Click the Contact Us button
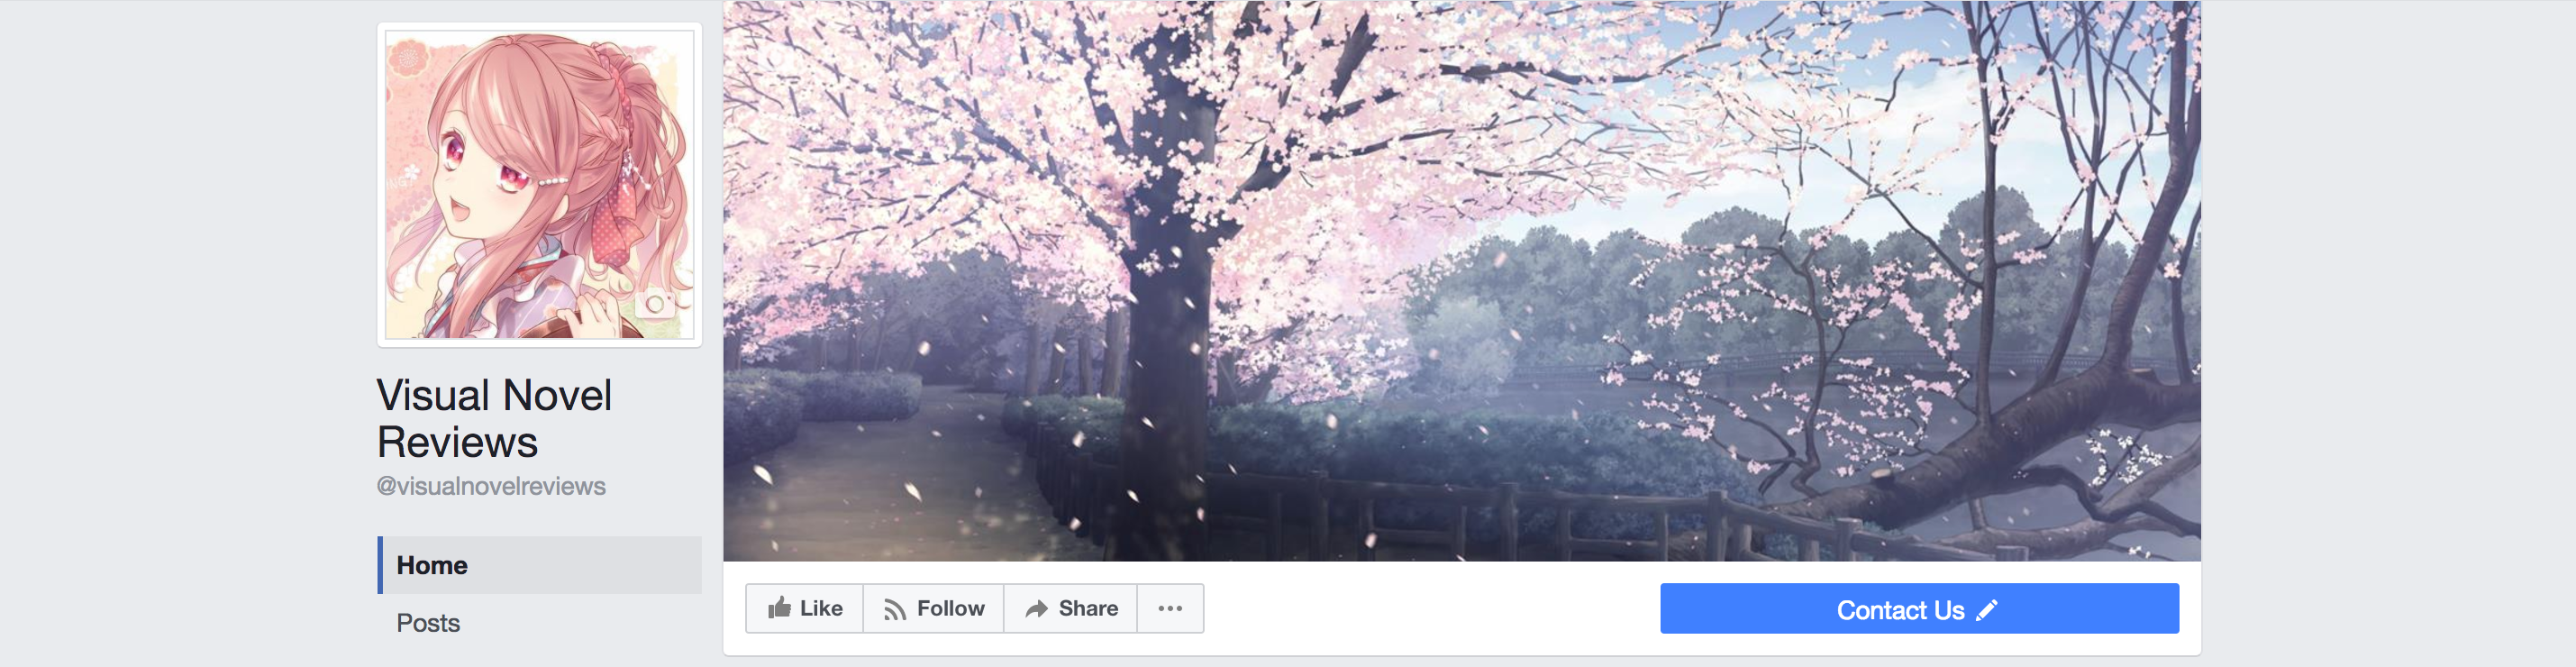Image resolution: width=2576 pixels, height=667 pixels. point(1919,608)
